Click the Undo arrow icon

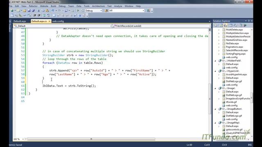click(x=53, y=11)
